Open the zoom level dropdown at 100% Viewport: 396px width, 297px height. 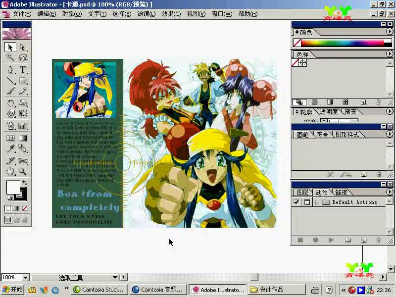click(x=26, y=278)
